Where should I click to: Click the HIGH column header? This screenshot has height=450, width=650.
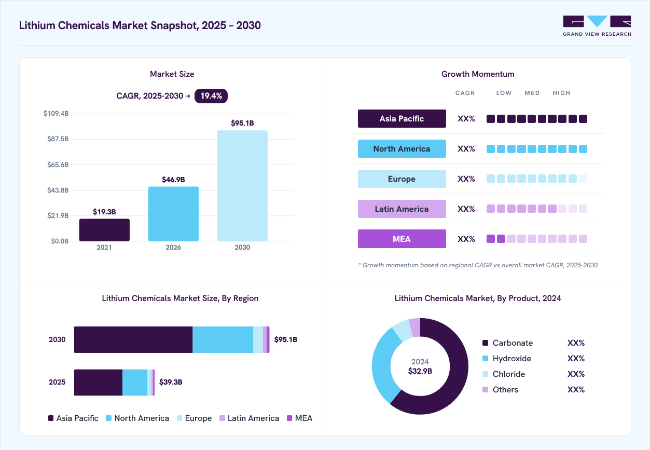click(561, 93)
